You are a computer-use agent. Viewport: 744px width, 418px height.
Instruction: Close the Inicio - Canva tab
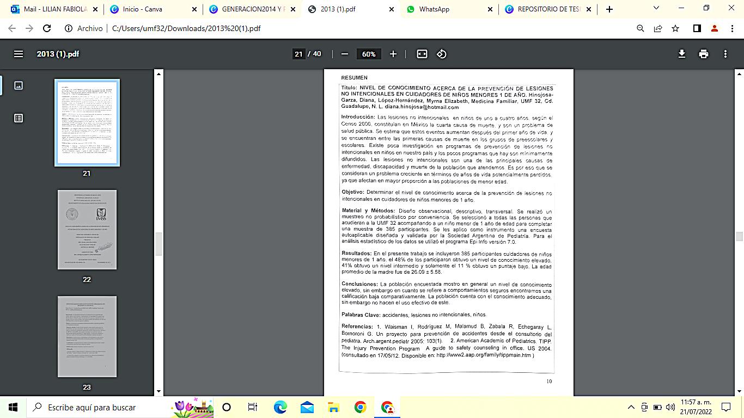pos(193,9)
